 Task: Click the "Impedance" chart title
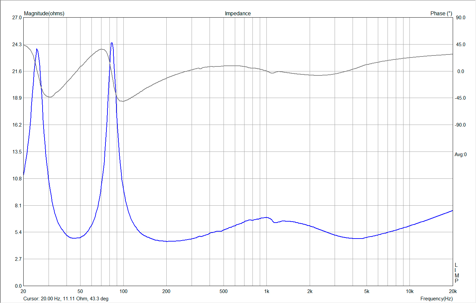[x=238, y=14]
